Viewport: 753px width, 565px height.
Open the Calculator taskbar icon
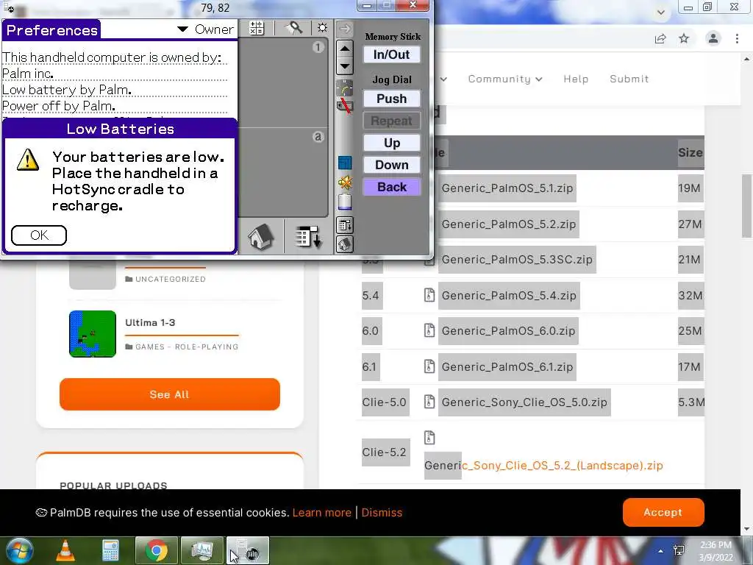click(110, 550)
